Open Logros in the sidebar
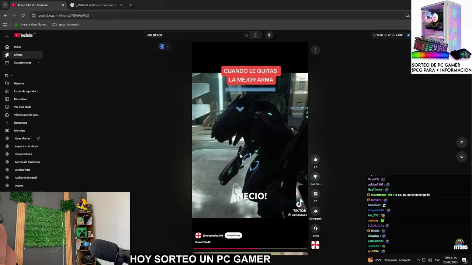 22,185
